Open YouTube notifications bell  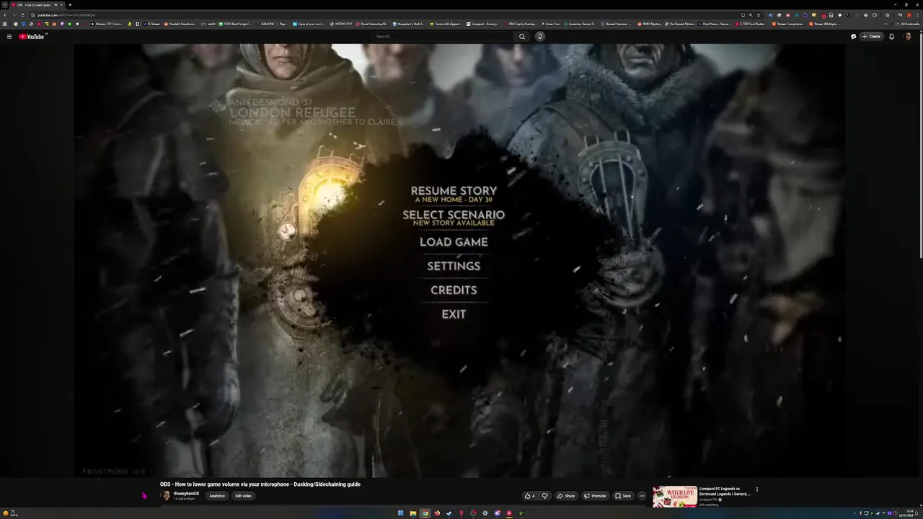pos(891,37)
